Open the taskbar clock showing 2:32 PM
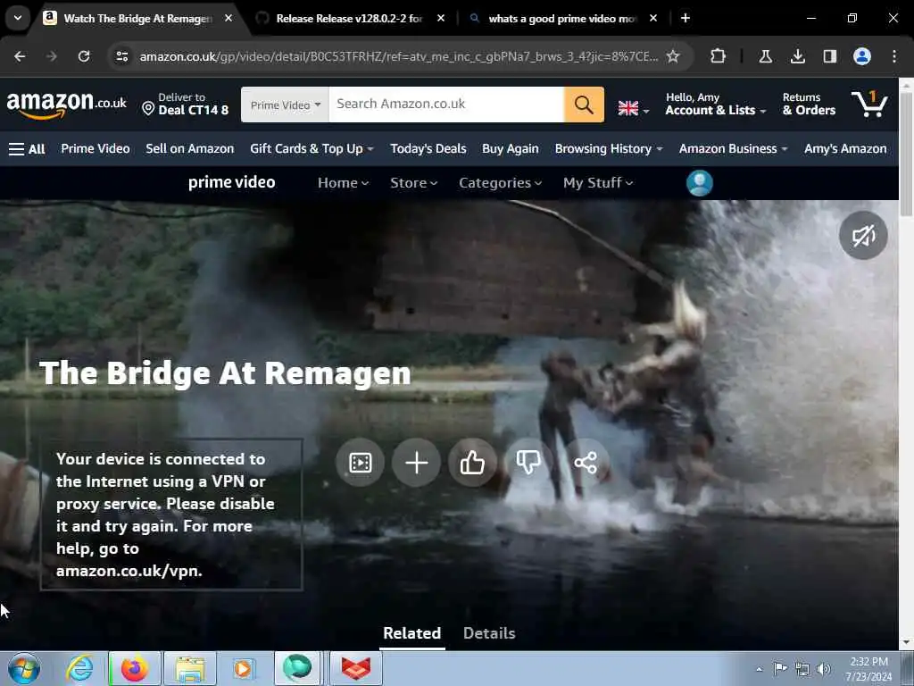 pos(868,669)
